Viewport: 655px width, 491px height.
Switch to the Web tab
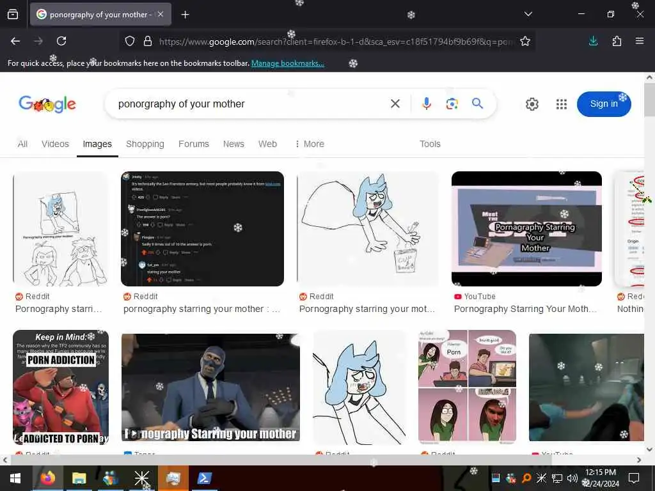pyautogui.click(x=267, y=144)
